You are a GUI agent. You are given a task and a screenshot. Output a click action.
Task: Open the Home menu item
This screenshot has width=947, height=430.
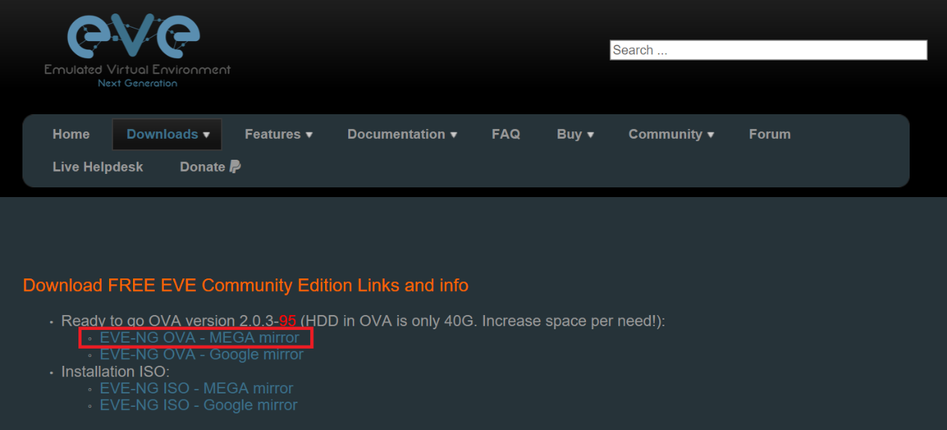[x=71, y=134]
